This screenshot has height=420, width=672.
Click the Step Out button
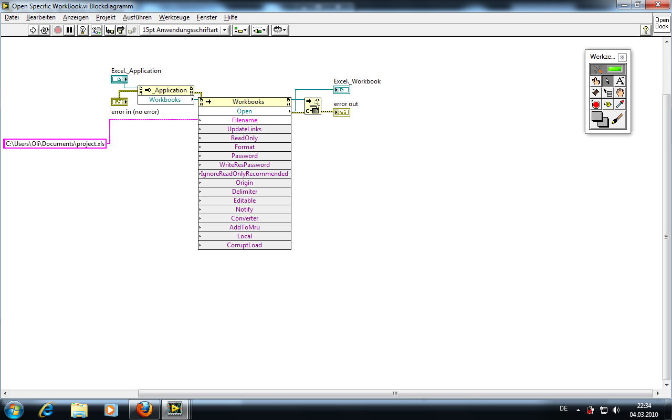133,30
